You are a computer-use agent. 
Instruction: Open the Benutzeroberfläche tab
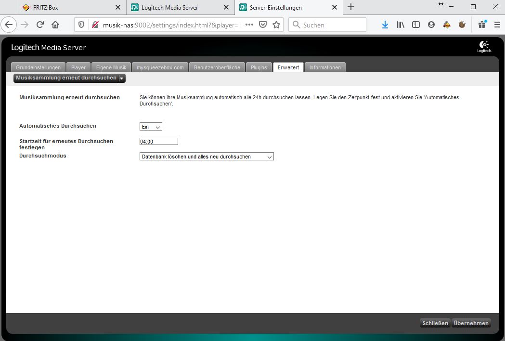pyautogui.click(x=217, y=67)
